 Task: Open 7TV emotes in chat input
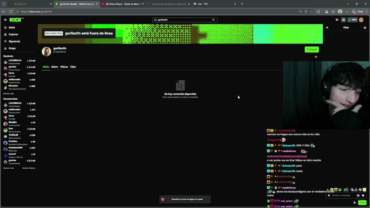(358, 196)
